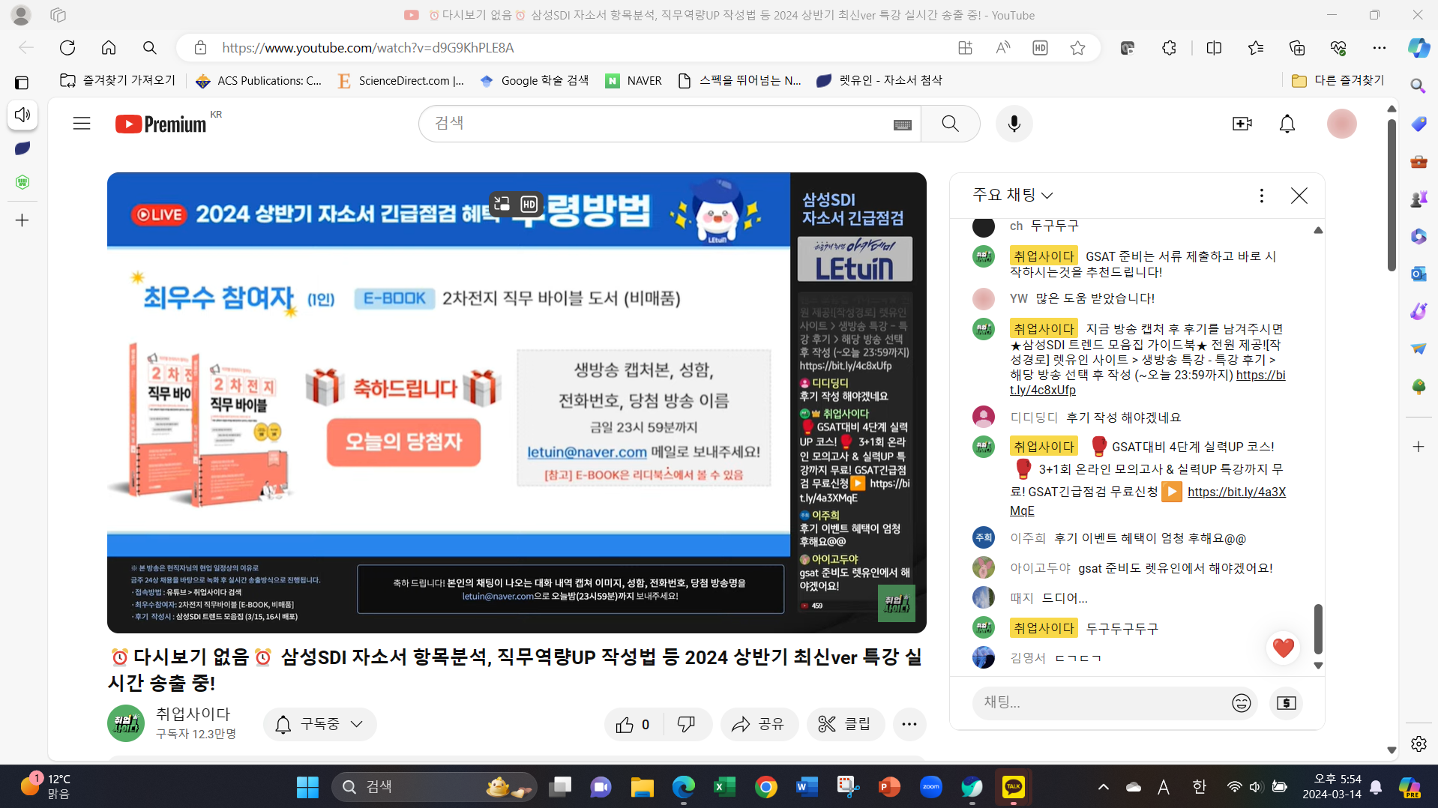The image size is (1438, 808).
Task: Like the video with thumbs up
Action: click(x=632, y=724)
